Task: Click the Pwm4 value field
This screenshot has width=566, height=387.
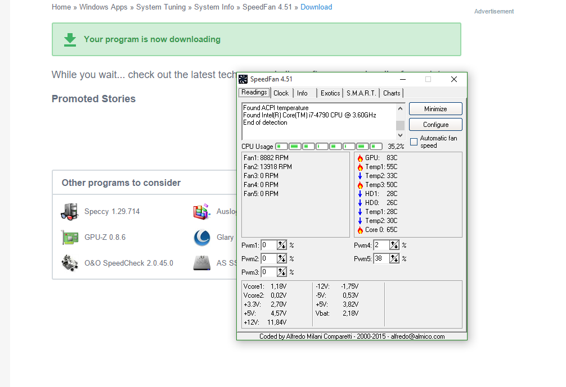Action: pos(381,245)
